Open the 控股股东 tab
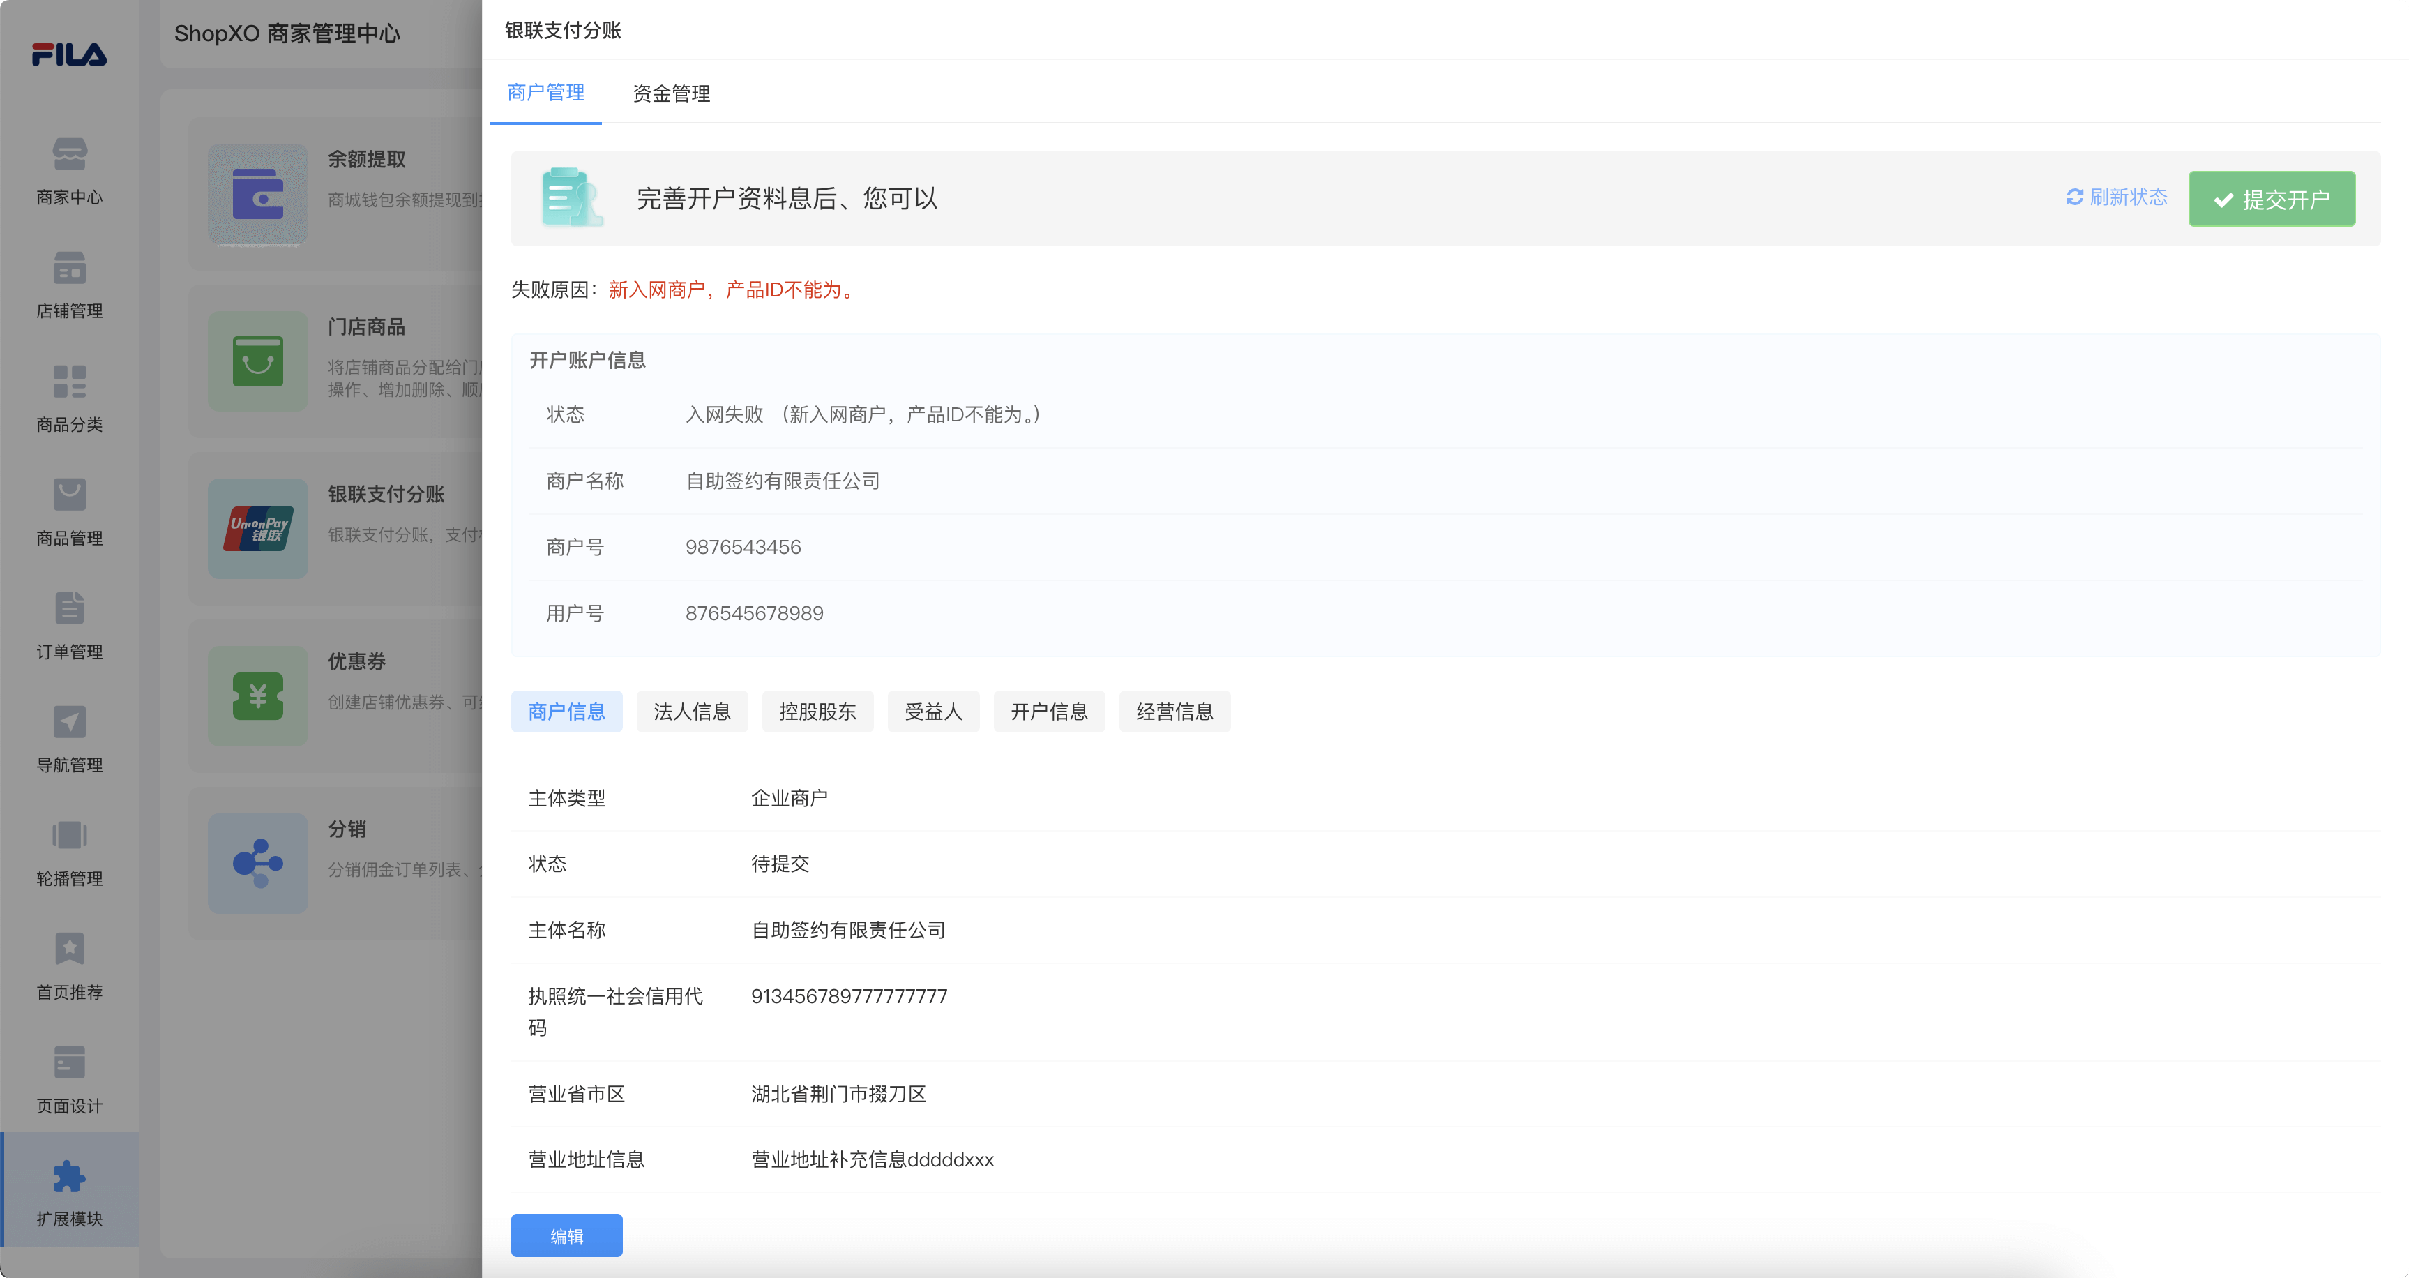This screenshot has width=2409, height=1278. click(817, 712)
